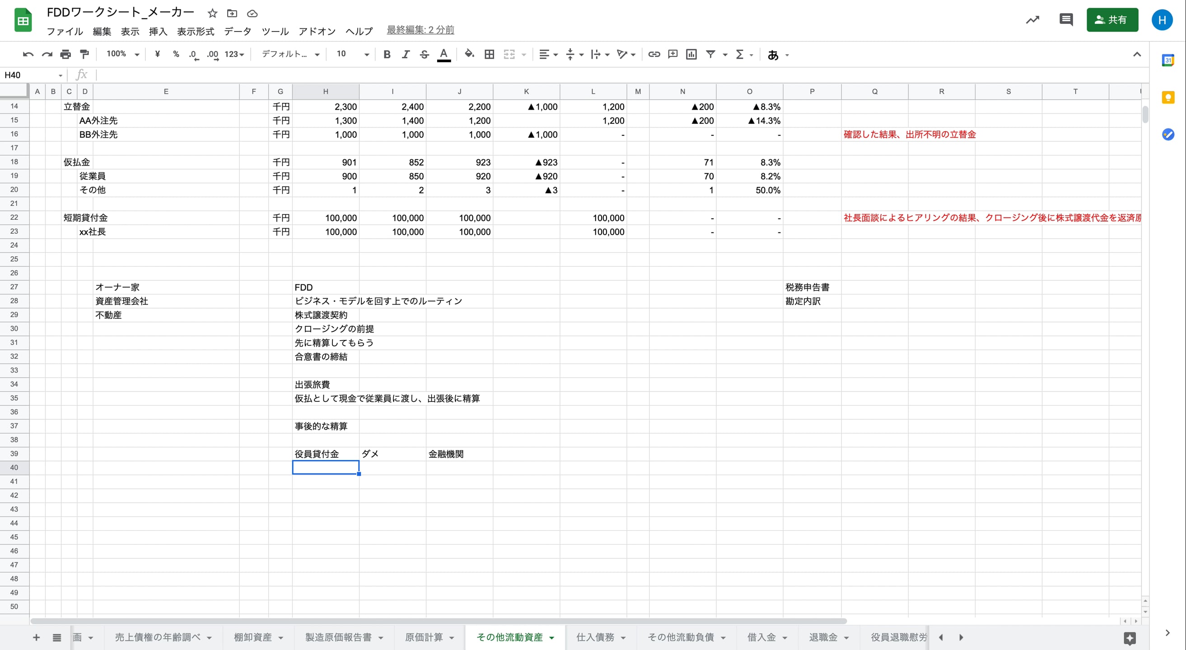
Task: Select the bold formatting icon
Action: pyautogui.click(x=387, y=54)
